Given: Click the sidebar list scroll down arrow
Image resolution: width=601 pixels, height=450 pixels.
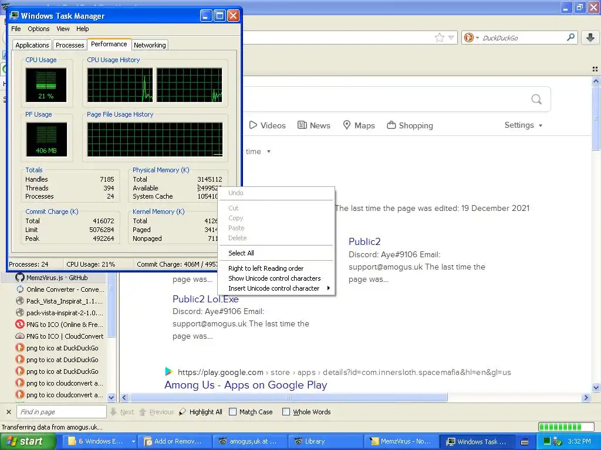Looking at the screenshot, I should [111, 397].
